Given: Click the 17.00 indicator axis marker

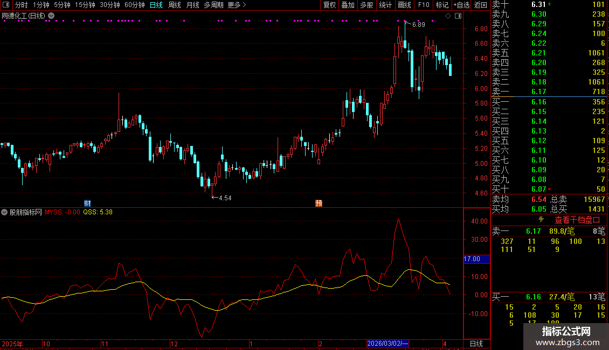Looking at the screenshot, I should click(476, 259).
